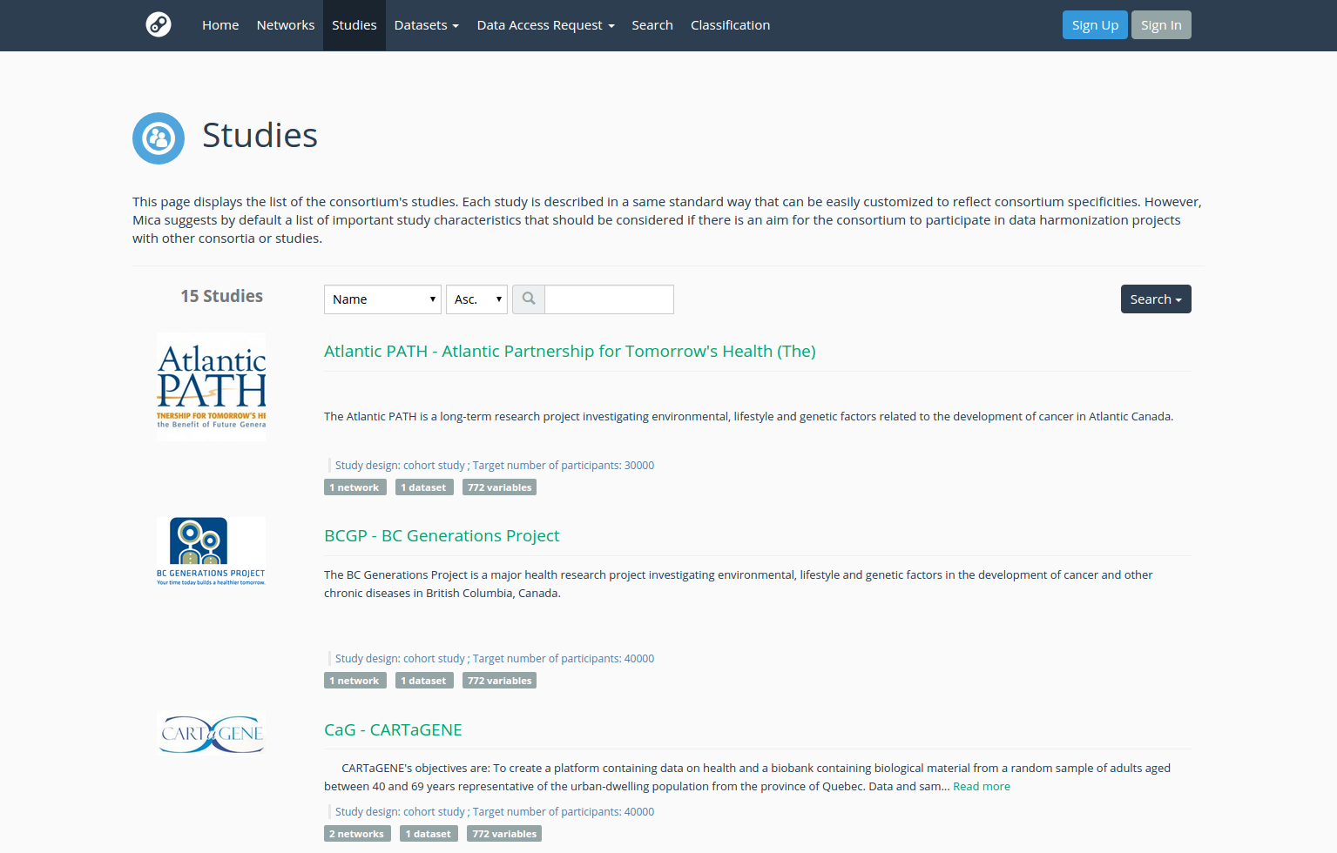Expand the dark Search dropdown button
Image resolution: width=1337 pixels, height=853 pixels.
click(1155, 299)
